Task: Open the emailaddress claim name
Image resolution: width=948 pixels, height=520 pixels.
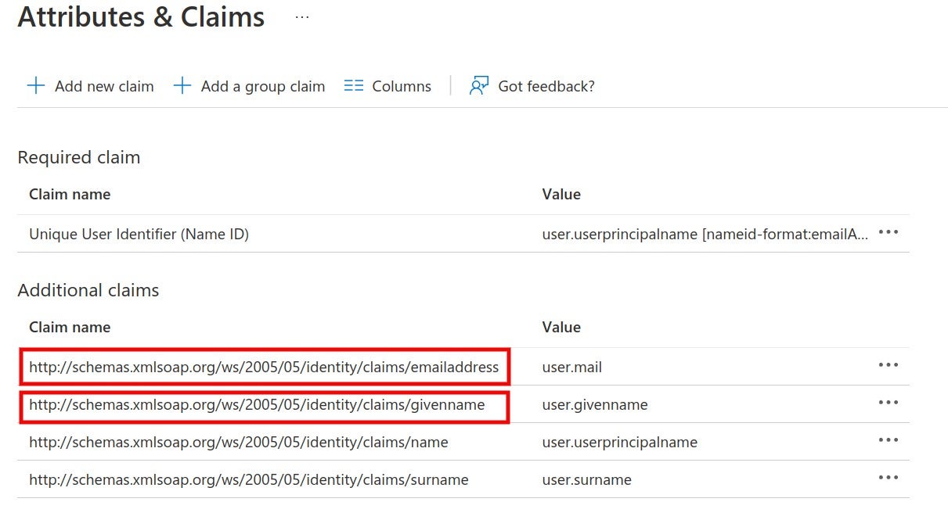Action: tap(264, 367)
